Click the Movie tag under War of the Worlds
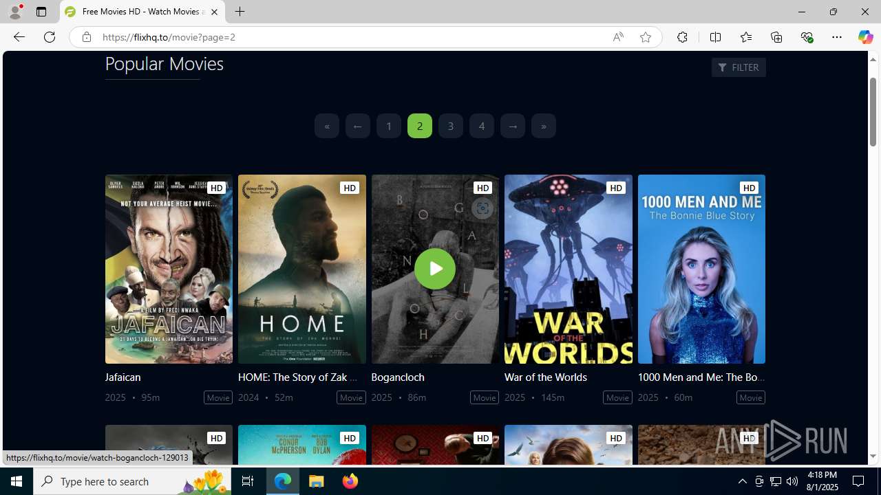Image resolution: width=881 pixels, height=495 pixels. coord(617,397)
